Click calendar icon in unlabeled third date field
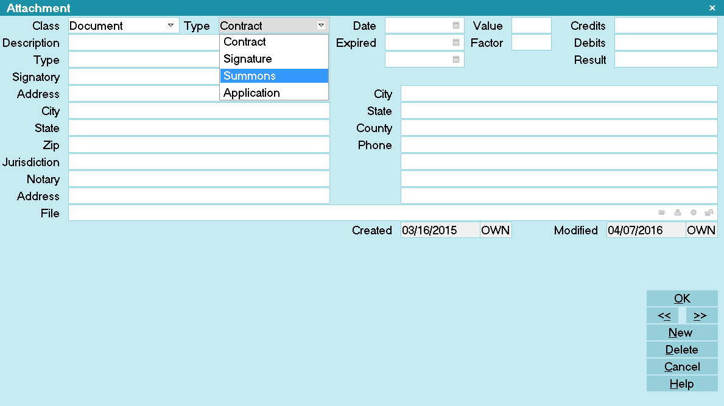Image resolution: width=724 pixels, height=406 pixels. 456,60
